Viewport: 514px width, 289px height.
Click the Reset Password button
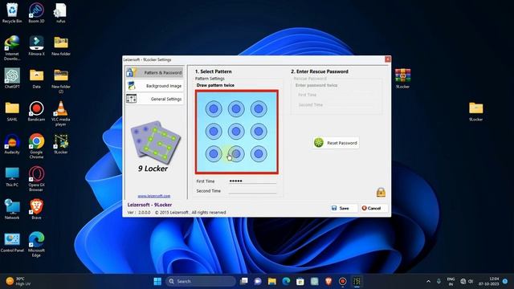coord(336,143)
